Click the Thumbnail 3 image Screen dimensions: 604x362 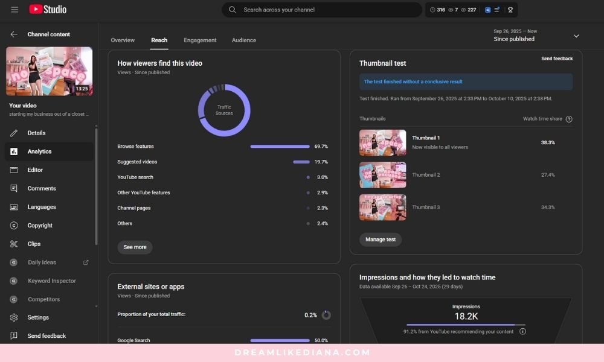(382, 208)
